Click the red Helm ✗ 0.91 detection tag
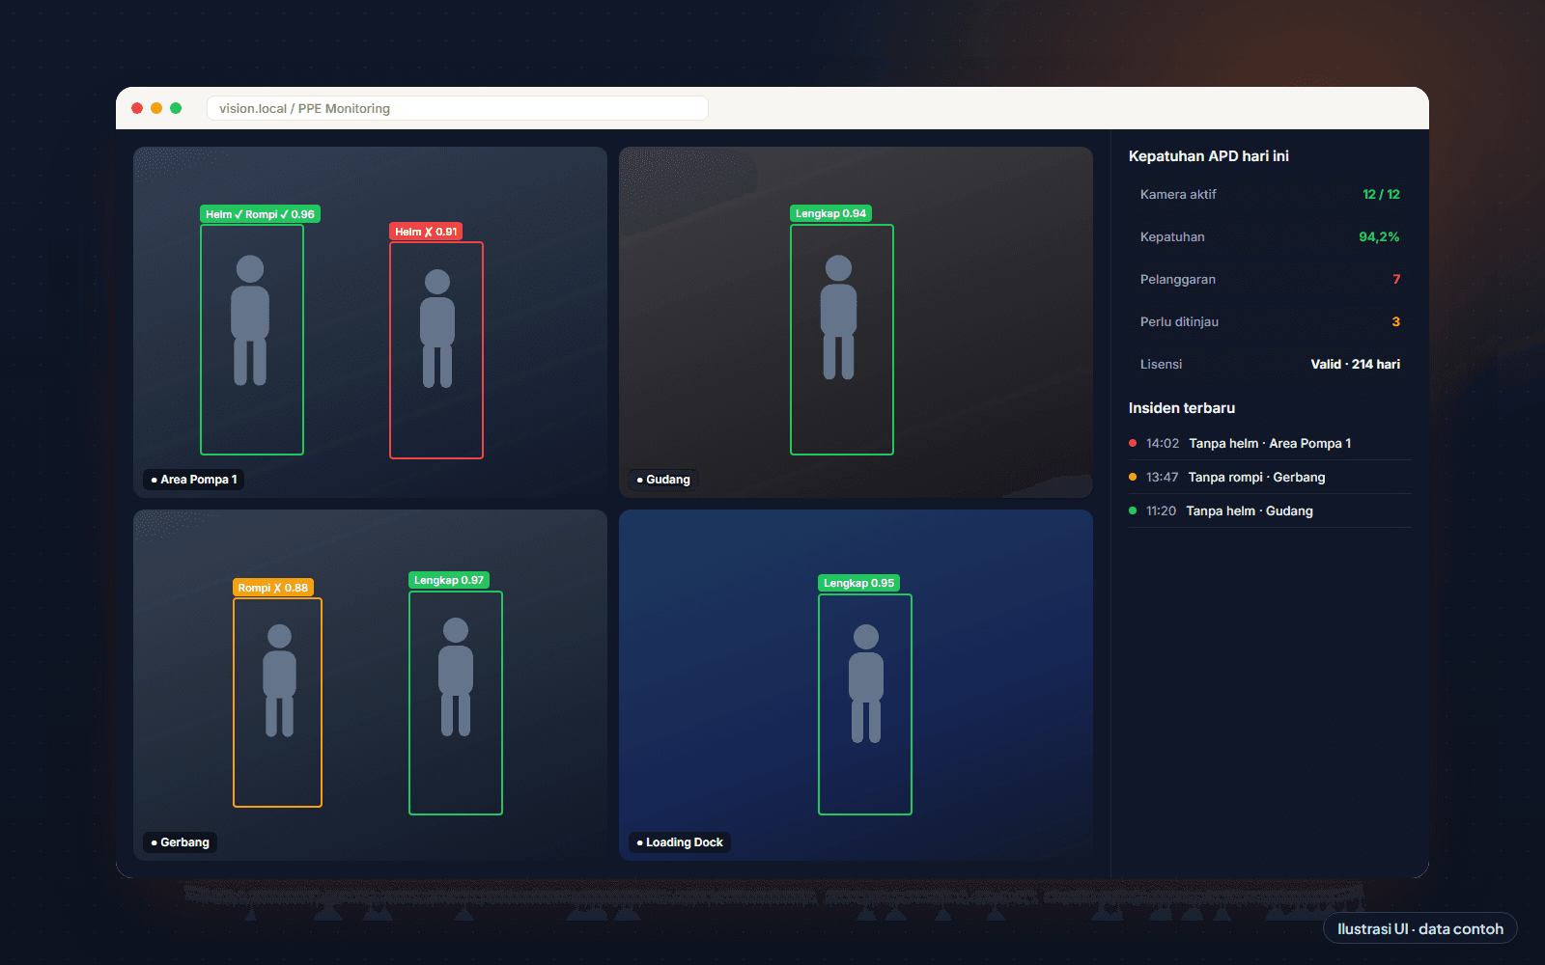The width and height of the screenshot is (1545, 965). [426, 232]
